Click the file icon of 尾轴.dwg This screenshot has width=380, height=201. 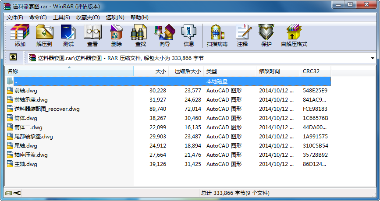pyautogui.click(x=10, y=145)
